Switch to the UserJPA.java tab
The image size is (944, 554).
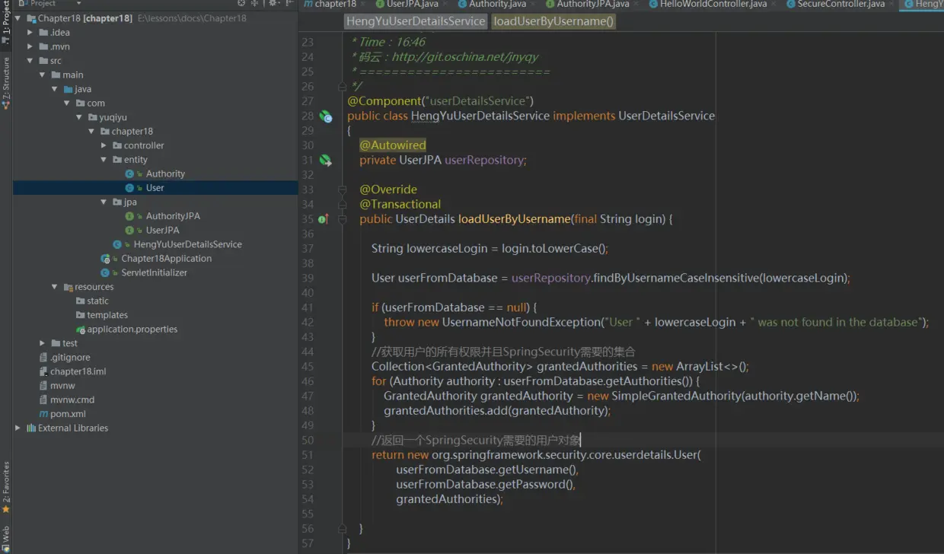point(411,4)
